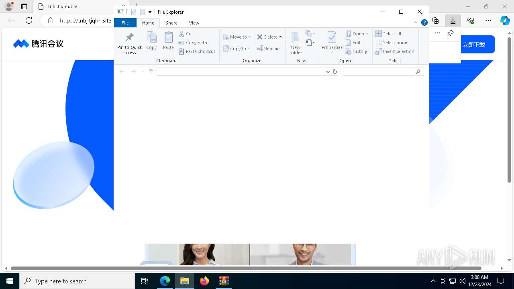Click the Edge Downloads icon
Image resolution: width=514 pixels, height=289 pixels.
tap(453, 20)
